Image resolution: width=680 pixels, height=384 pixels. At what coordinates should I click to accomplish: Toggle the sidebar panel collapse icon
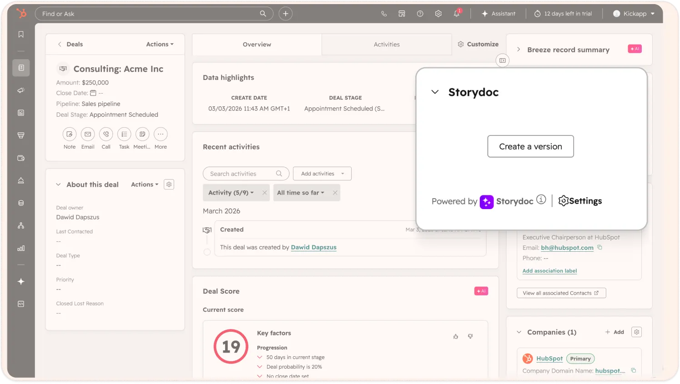(x=503, y=60)
